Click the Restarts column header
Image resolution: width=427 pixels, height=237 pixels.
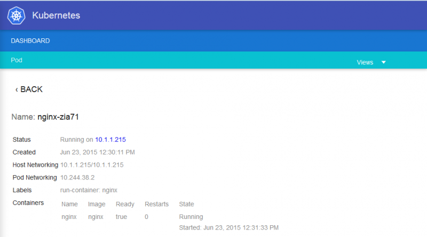[156, 204]
